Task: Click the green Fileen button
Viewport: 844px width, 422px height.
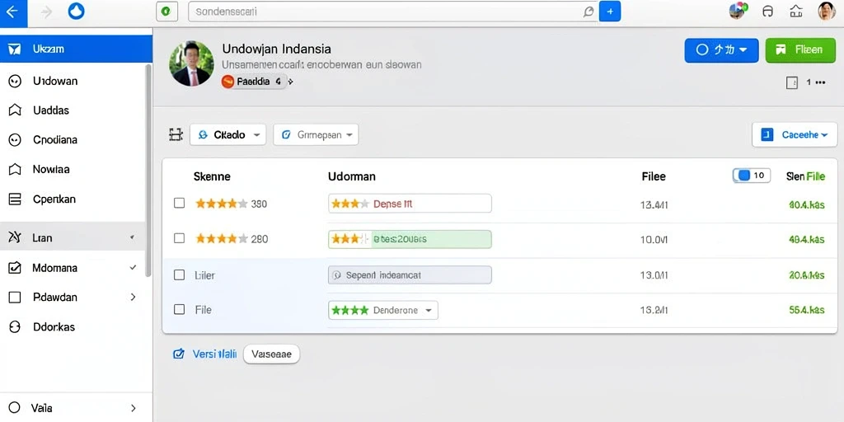Action: (800, 49)
